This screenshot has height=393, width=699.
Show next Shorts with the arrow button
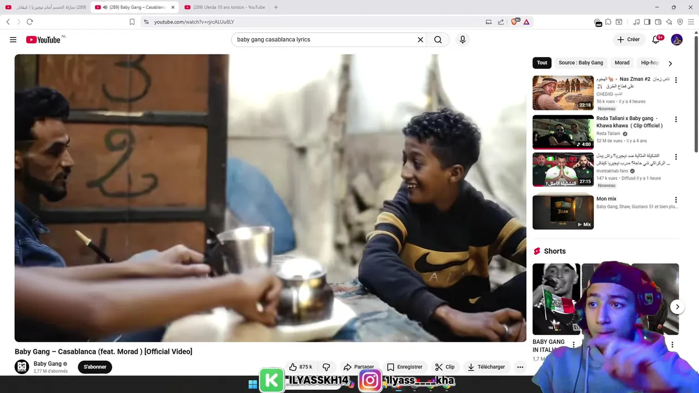click(x=677, y=307)
